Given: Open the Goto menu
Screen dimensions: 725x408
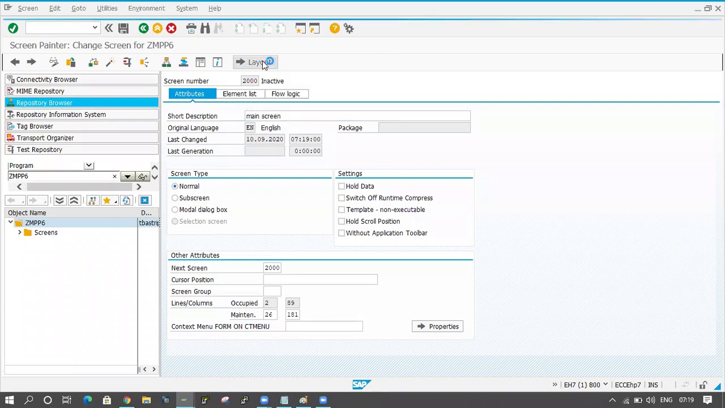Looking at the screenshot, I should (79, 8).
